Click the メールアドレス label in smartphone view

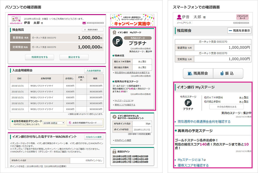pos(184,23)
